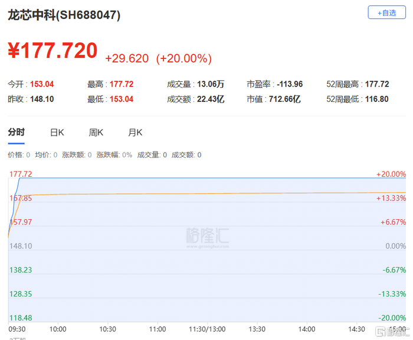The width and height of the screenshot is (413, 340).
Task: Click 市盈率 value -113.96
Action: [x=290, y=84]
